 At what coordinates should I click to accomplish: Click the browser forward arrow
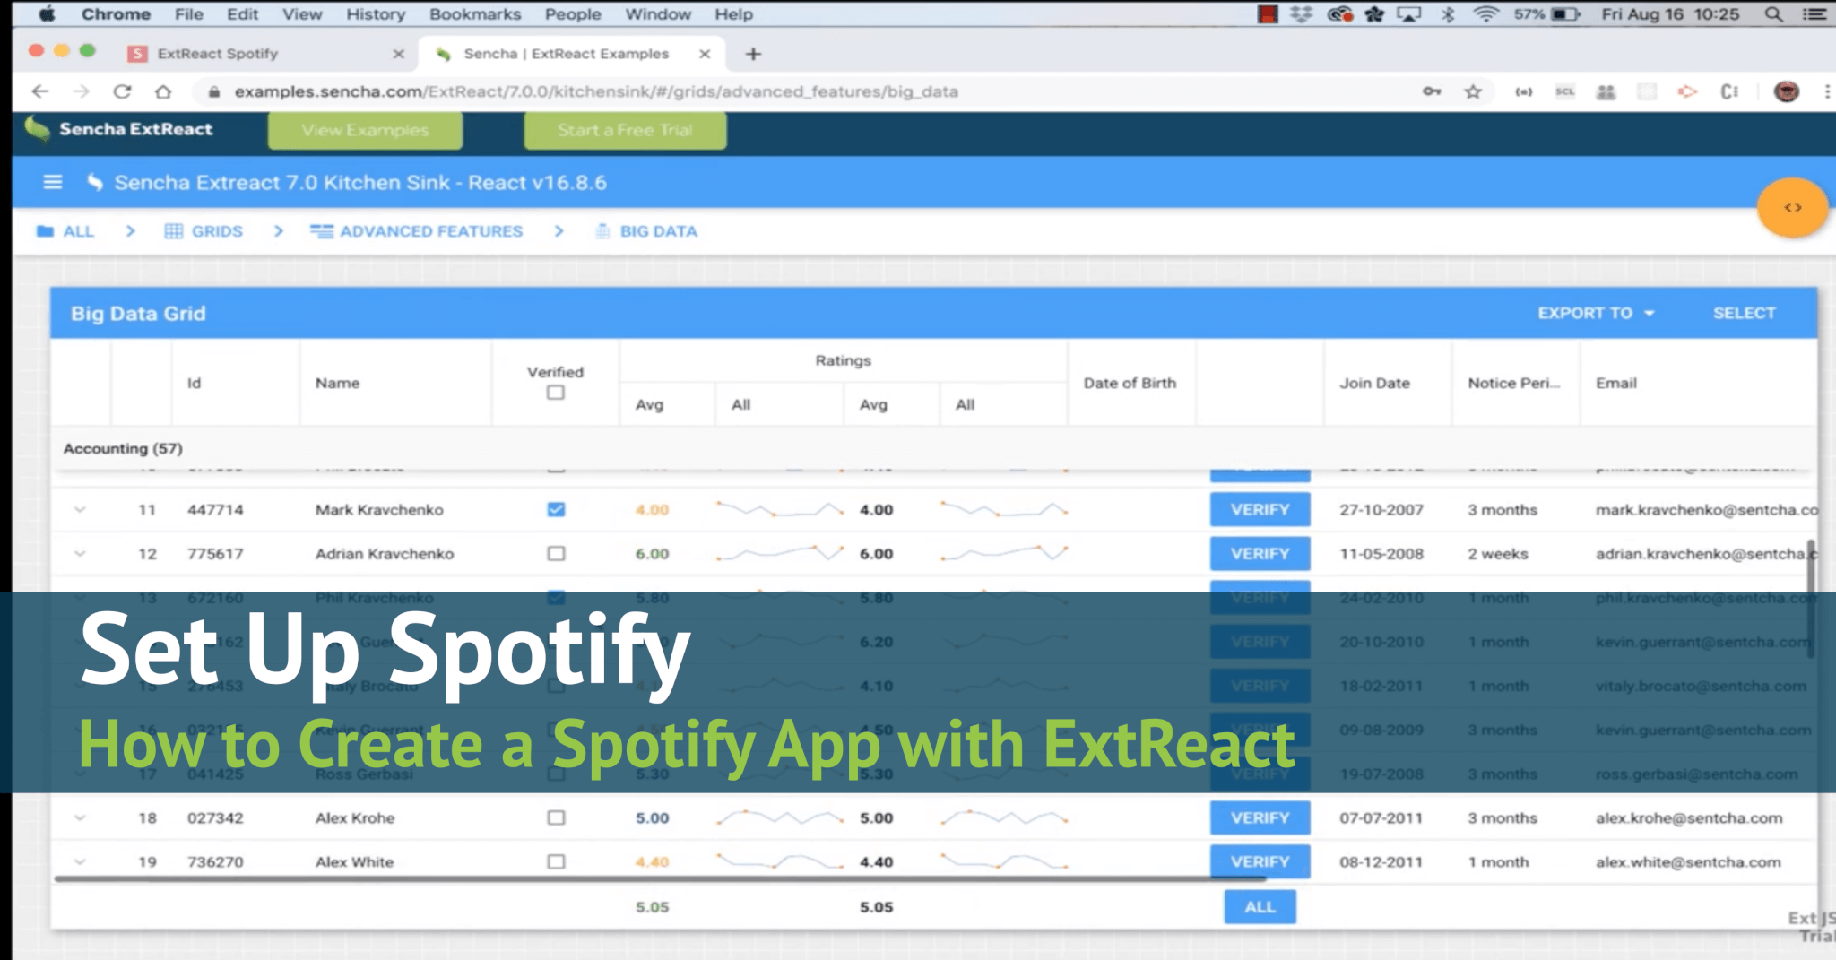pos(82,91)
